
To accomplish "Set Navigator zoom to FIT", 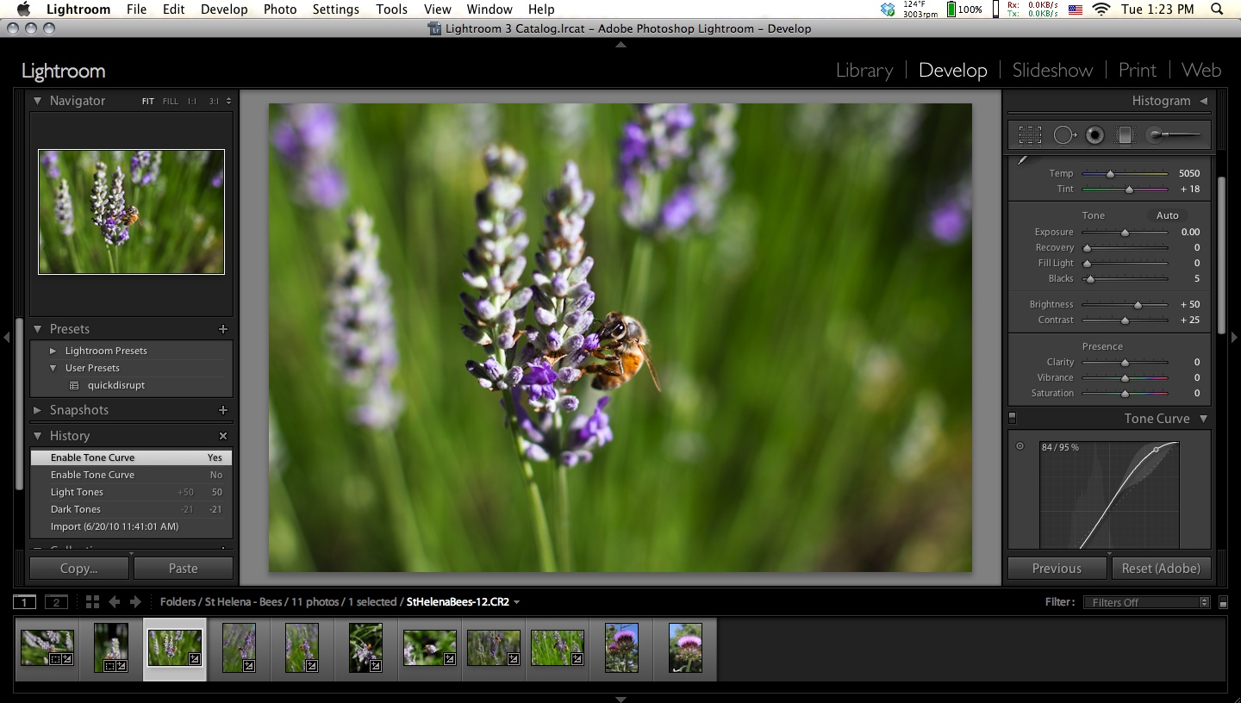I will [148, 102].
